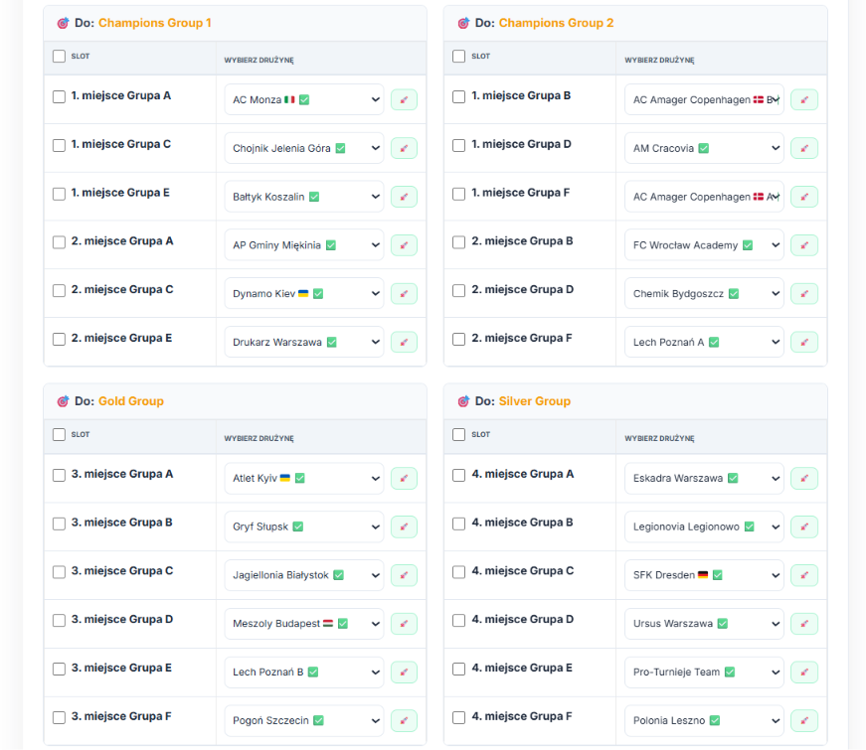Open the Drukarz Warszawa team dropdown
The width and height of the screenshot is (866, 750).
[x=304, y=342]
